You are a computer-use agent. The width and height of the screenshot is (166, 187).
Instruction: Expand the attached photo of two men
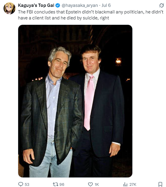pyautogui.click(x=75, y=101)
